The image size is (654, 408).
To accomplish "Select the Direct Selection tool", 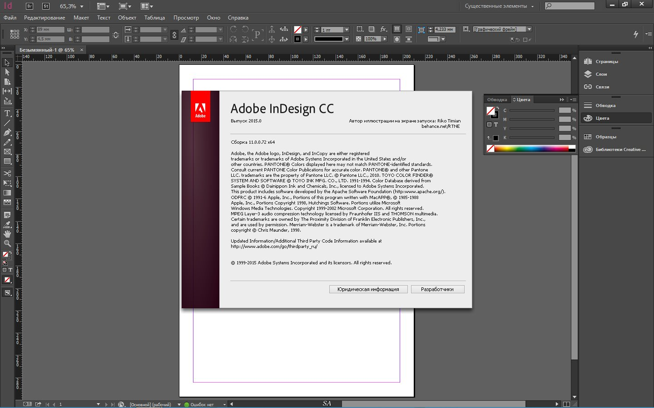I will 7,72.
